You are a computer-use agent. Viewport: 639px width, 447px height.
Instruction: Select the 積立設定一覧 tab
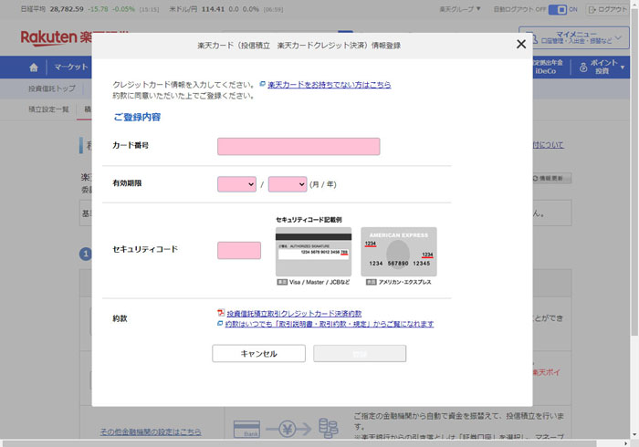48,109
